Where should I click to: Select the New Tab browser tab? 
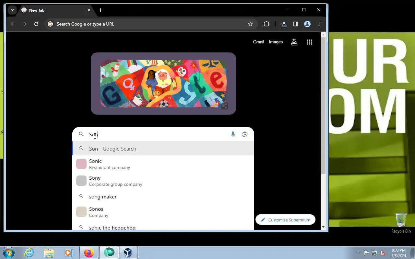tap(56, 10)
